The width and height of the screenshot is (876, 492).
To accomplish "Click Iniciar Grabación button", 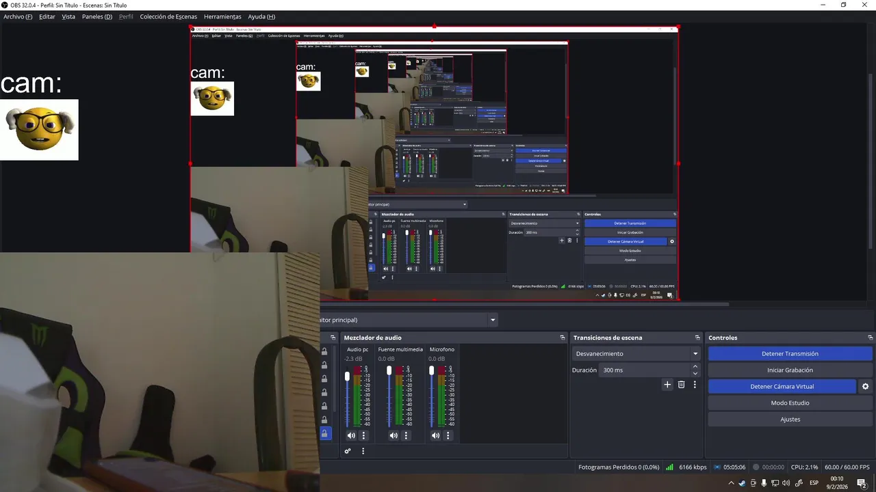I will (790, 370).
